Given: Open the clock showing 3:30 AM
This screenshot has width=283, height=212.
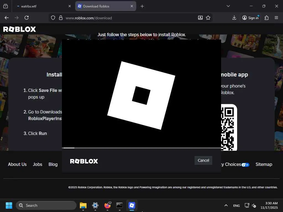Looking at the screenshot, I should (x=269, y=205).
